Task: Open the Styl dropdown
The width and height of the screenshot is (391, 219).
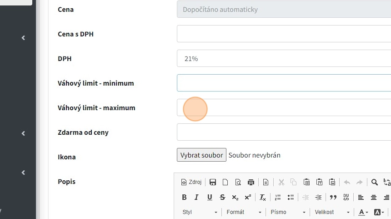Action: [x=200, y=212]
